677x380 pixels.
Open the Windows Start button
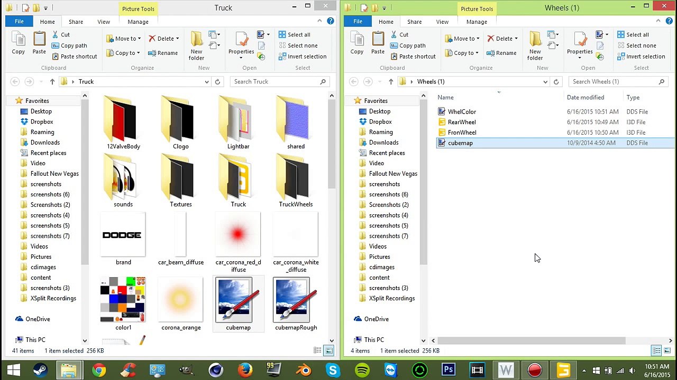pyautogui.click(x=13, y=370)
